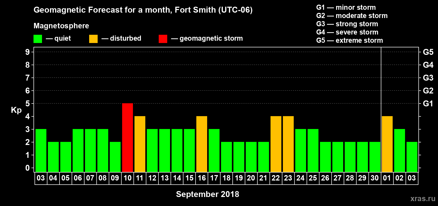
Task: Click the orange bar for day 22
Action: (276, 144)
